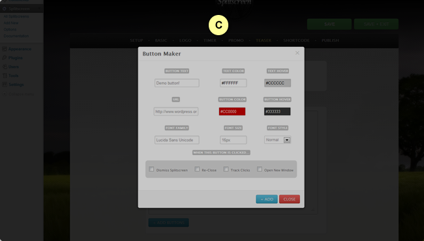Screen dimensions: 424x241
Task: Tick the Open New Window checkbox
Action: coord(260,169)
